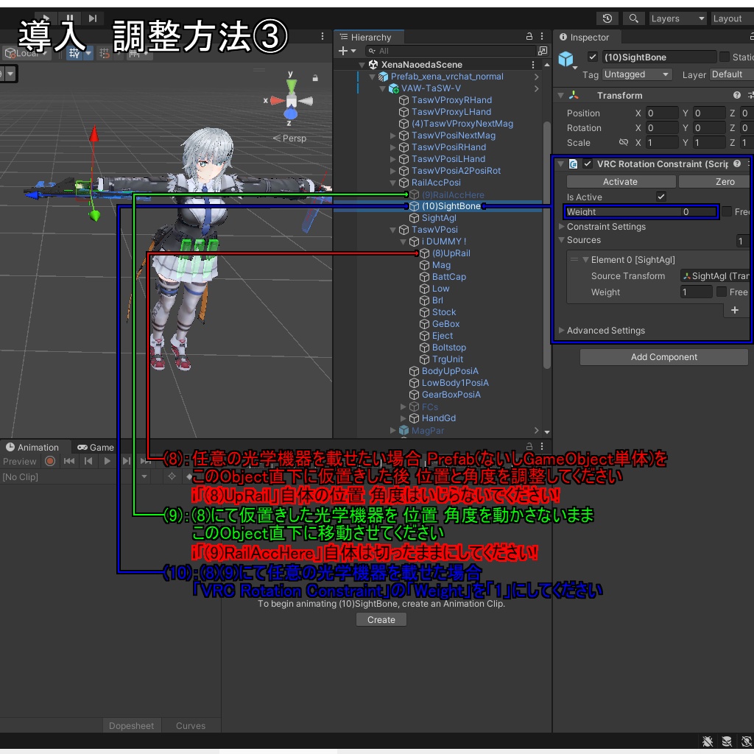The image size is (754, 754).
Task: Select the BattCap object
Action: (x=448, y=277)
